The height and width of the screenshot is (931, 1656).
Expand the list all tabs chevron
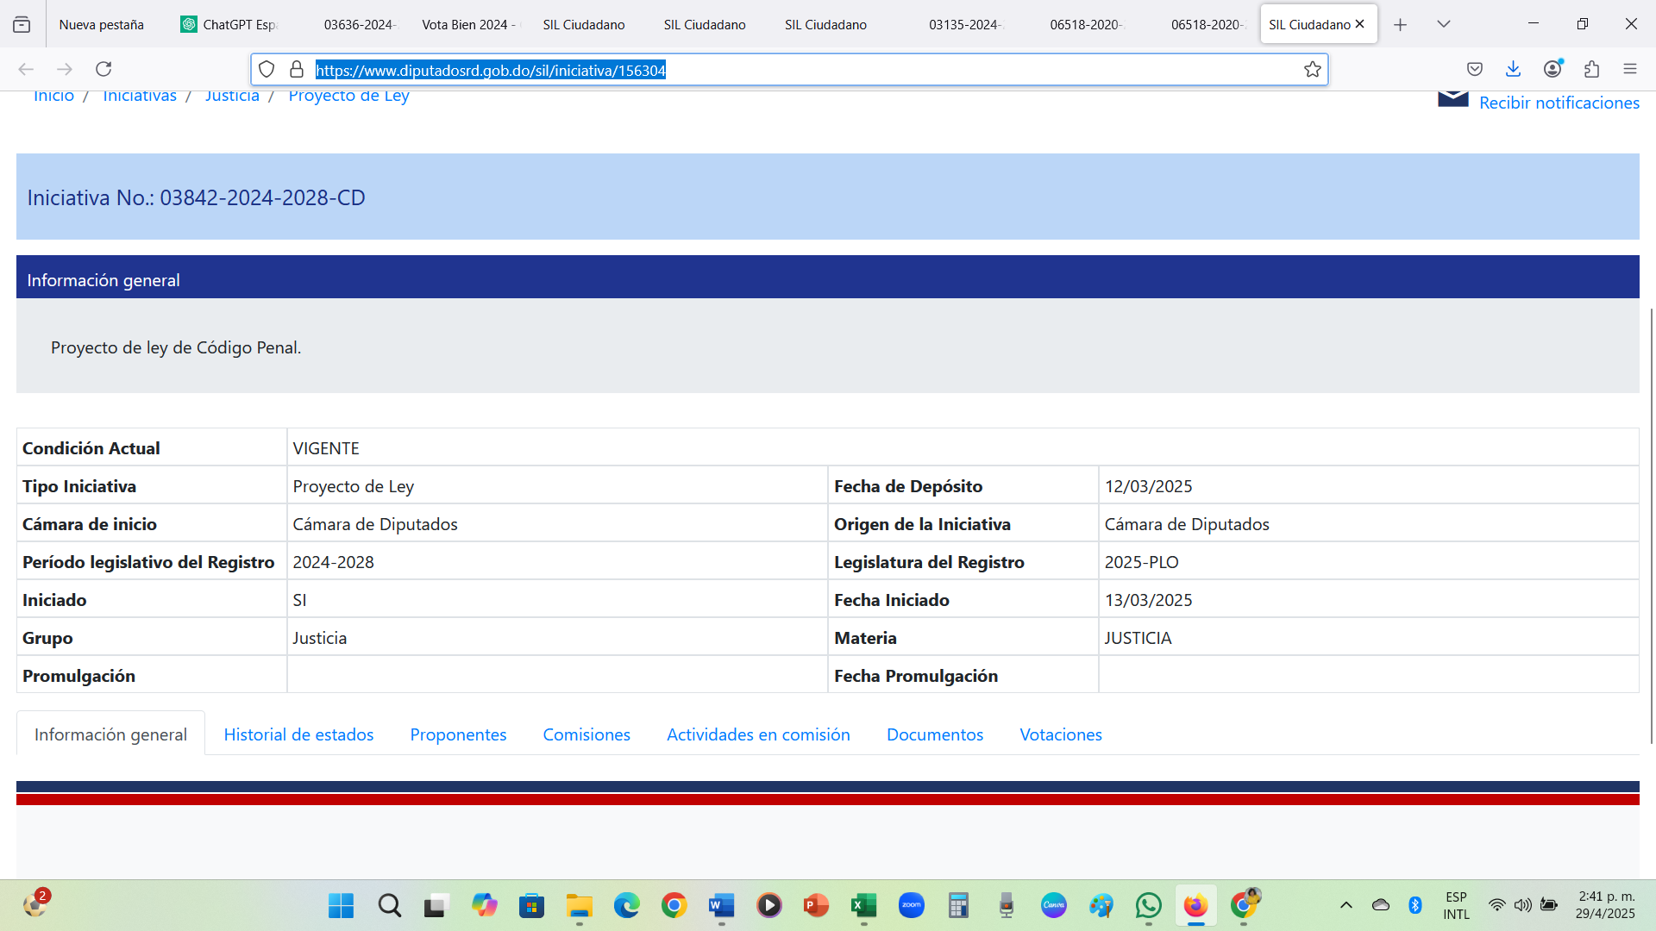[1443, 24]
